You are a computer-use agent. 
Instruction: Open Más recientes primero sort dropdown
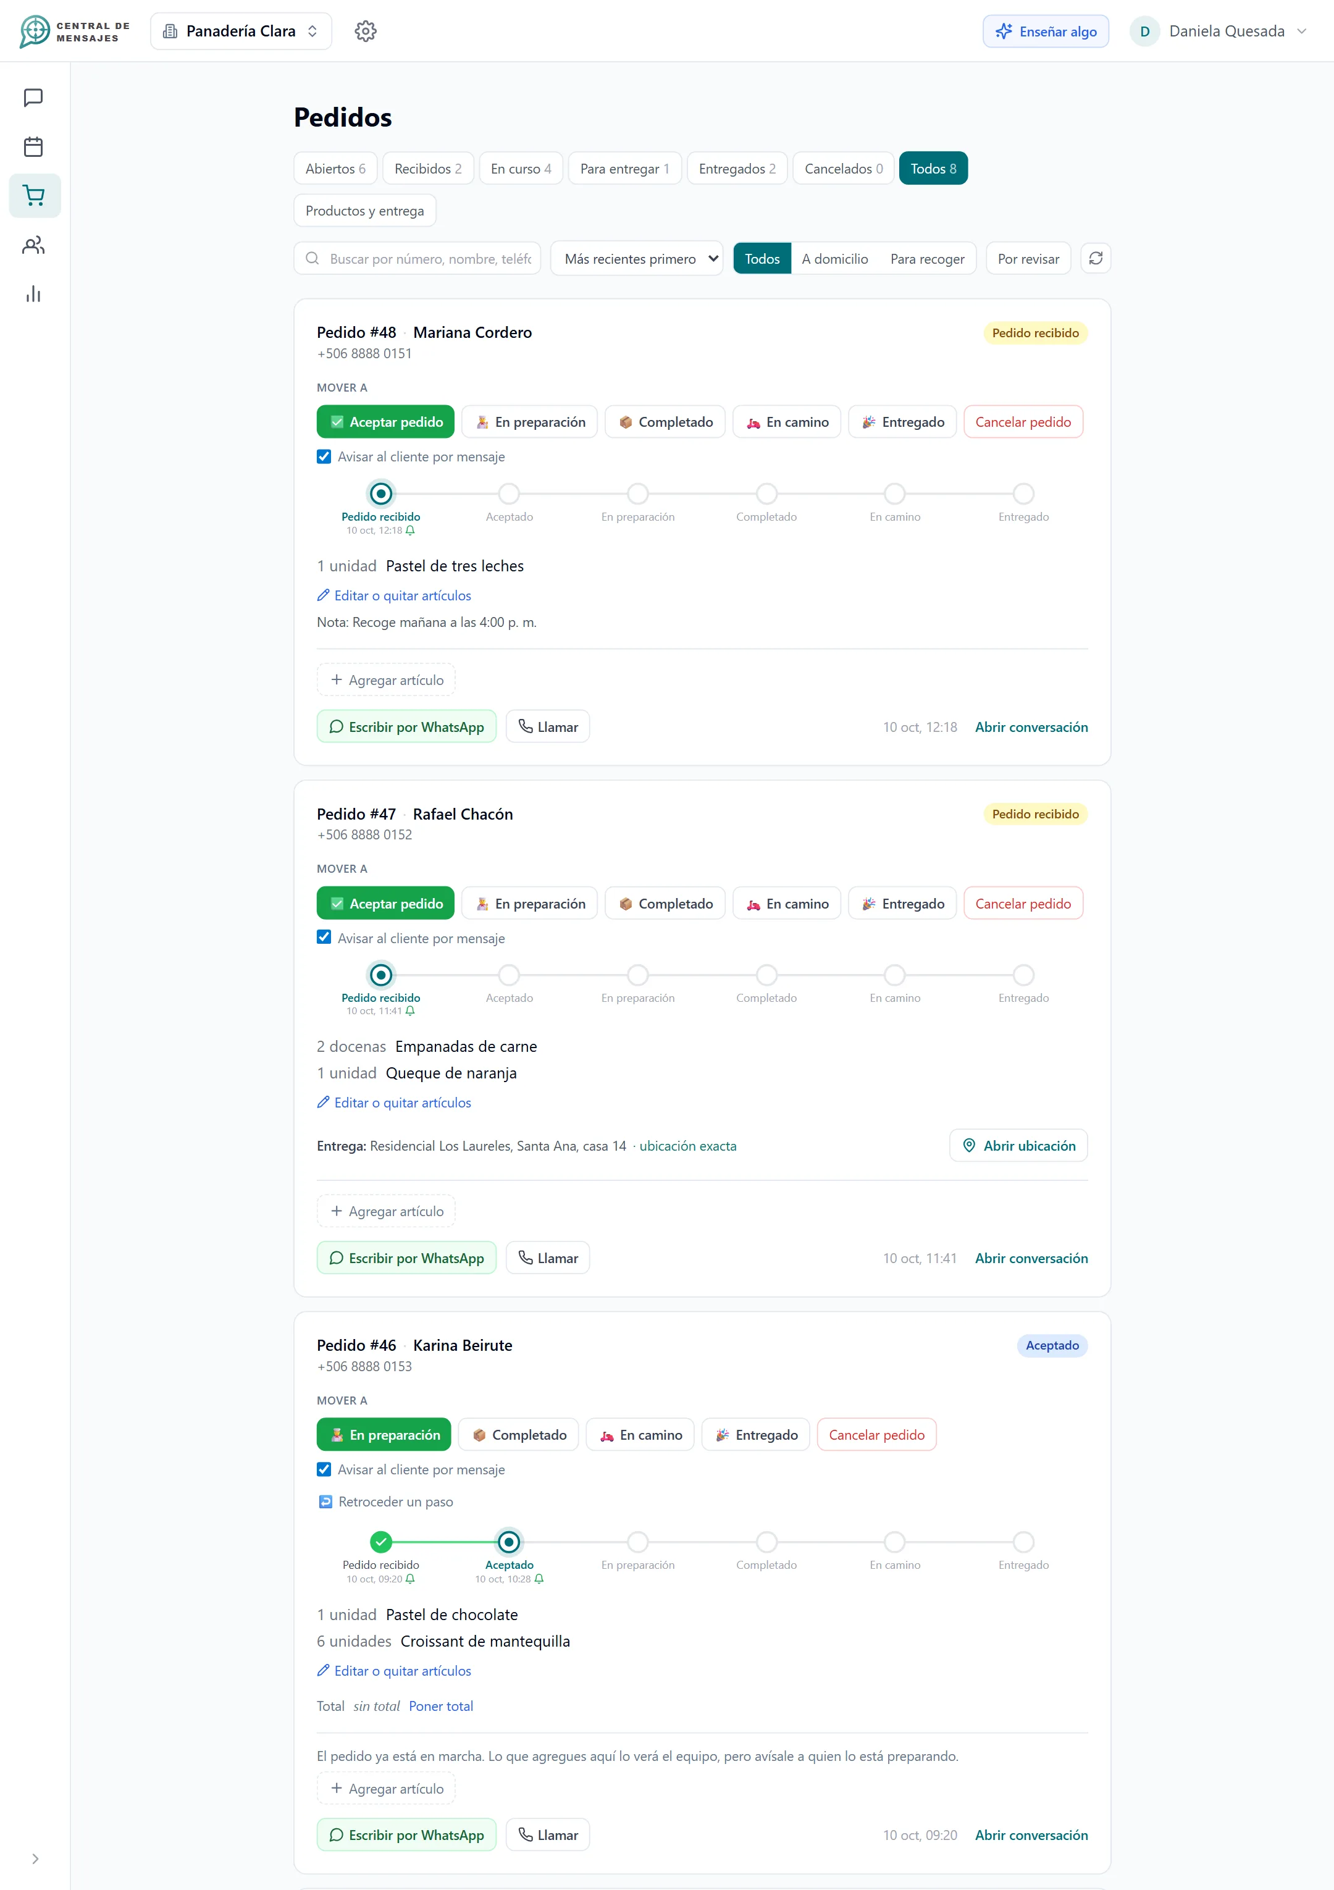(636, 258)
